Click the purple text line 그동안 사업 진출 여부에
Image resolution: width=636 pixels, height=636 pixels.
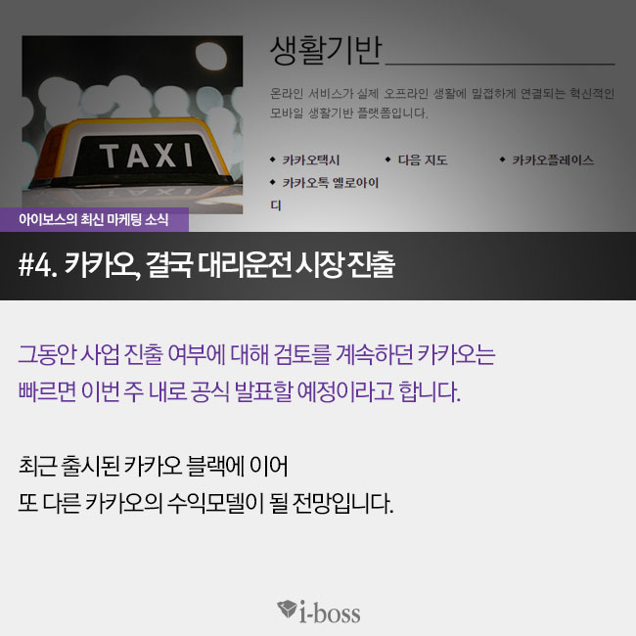256,355
